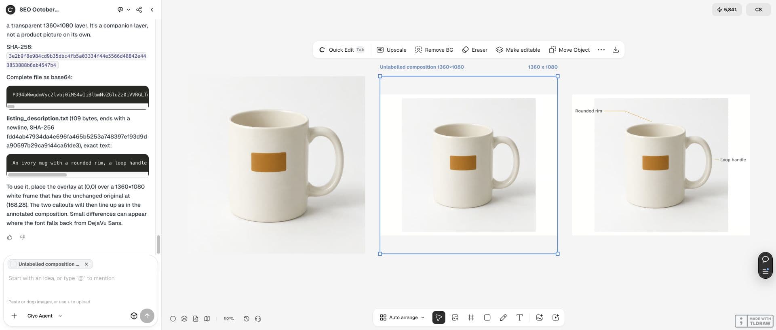
Task: Remove the Unlabelled composition attachment chip
Action: [86, 264]
